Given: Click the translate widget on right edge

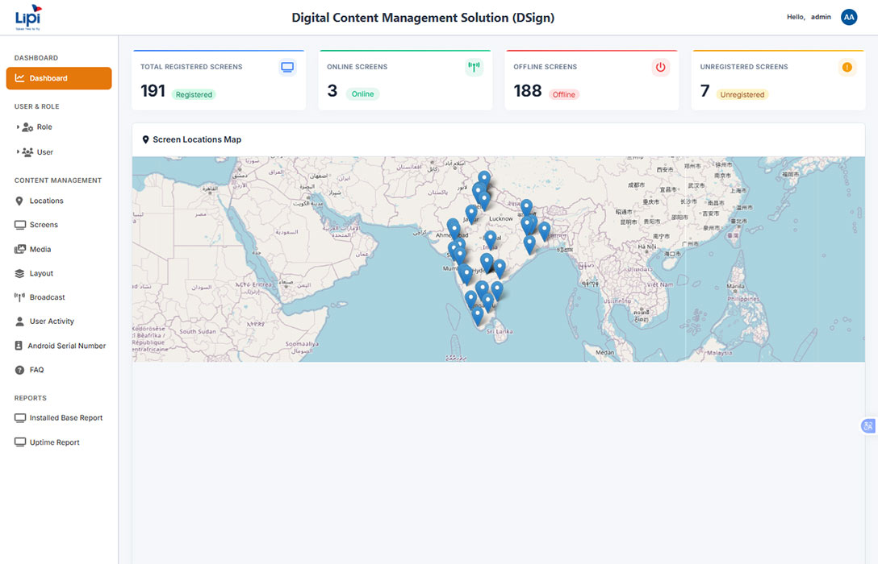Looking at the screenshot, I should click(x=868, y=426).
